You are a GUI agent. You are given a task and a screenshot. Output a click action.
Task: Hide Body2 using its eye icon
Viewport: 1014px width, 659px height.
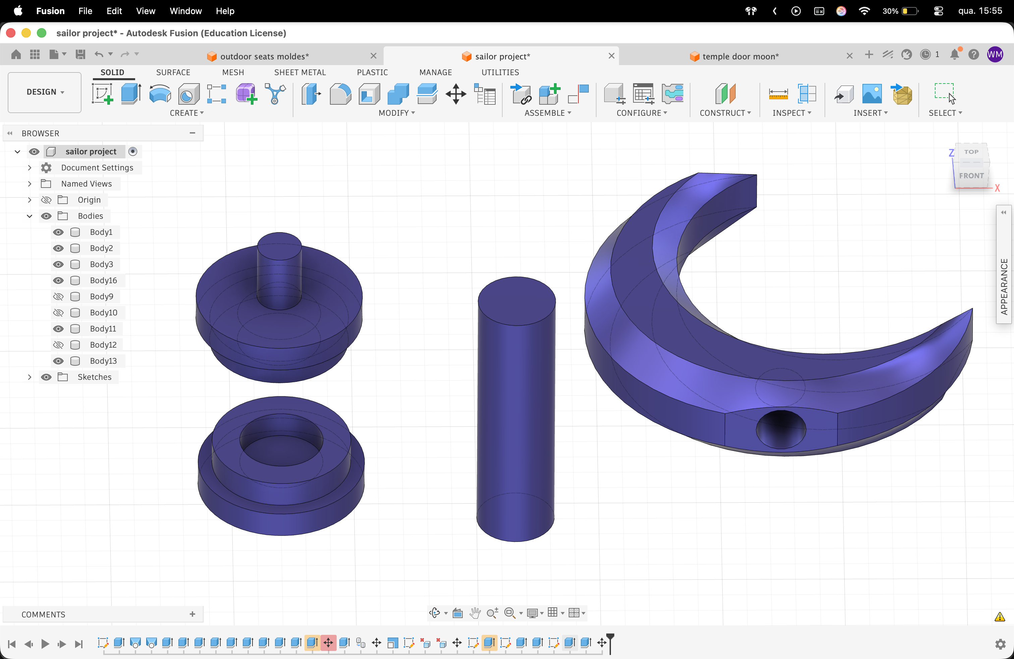pos(58,248)
